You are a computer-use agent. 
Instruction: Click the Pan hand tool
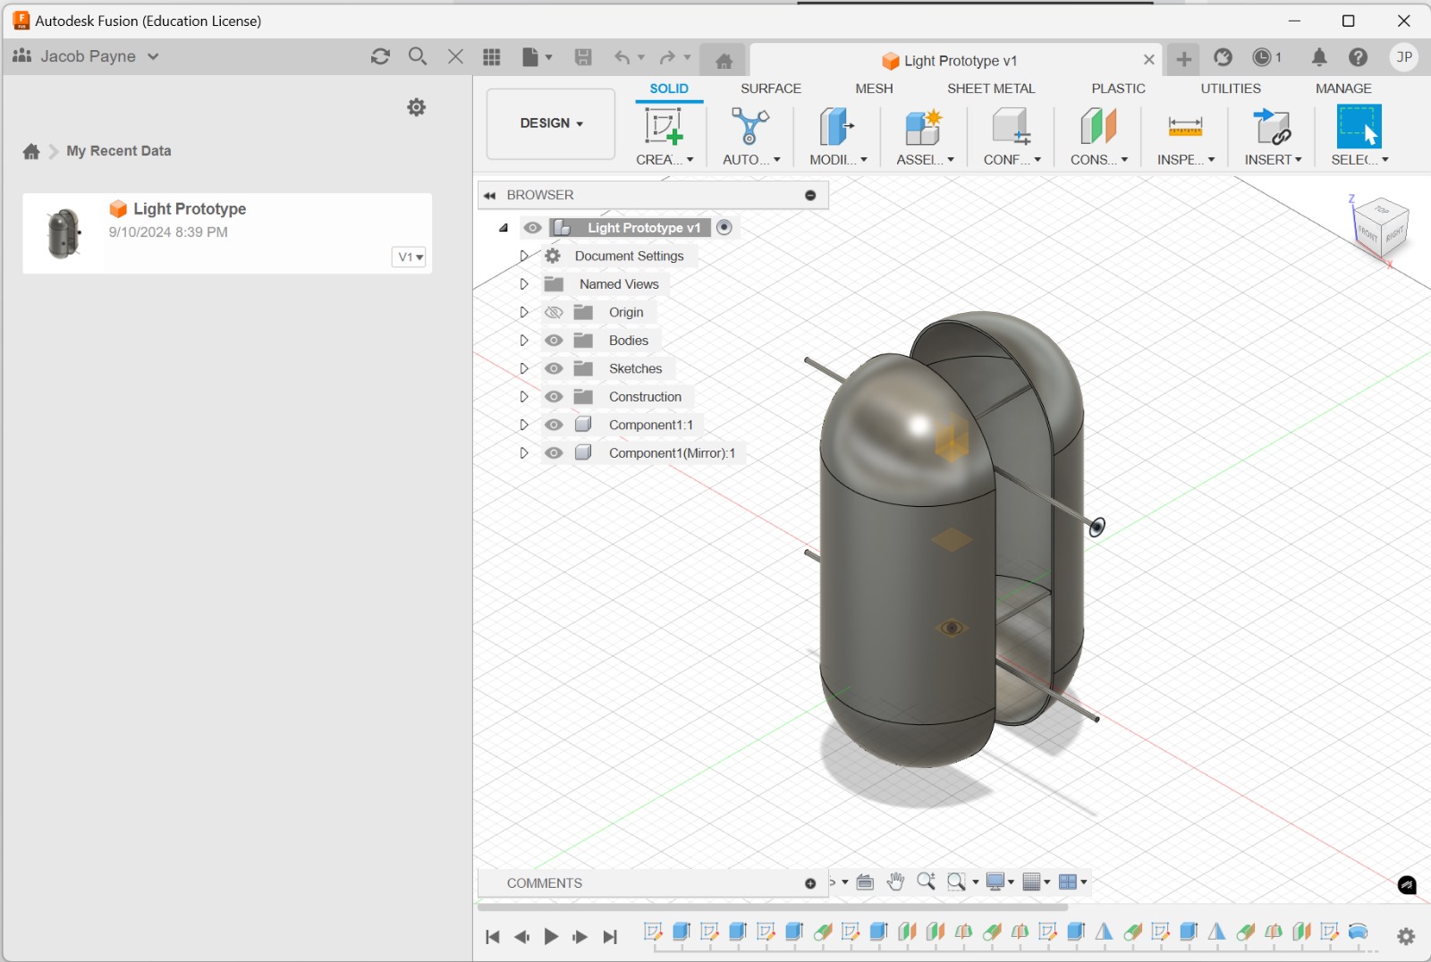pyautogui.click(x=895, y=882)
